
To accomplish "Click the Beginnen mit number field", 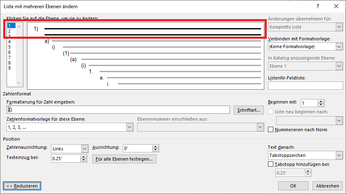I will click(309, 103).
